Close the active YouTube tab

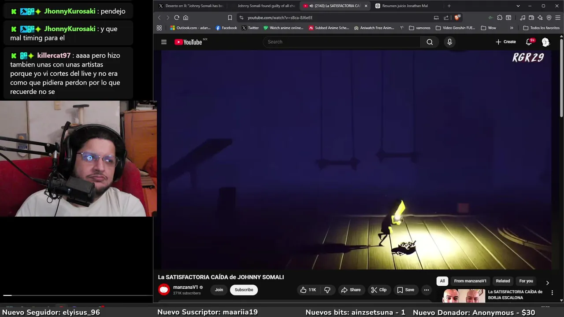click(366, 6)
